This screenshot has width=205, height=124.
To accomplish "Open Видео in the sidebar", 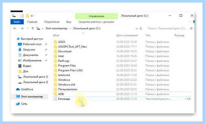I will point(27,66).
